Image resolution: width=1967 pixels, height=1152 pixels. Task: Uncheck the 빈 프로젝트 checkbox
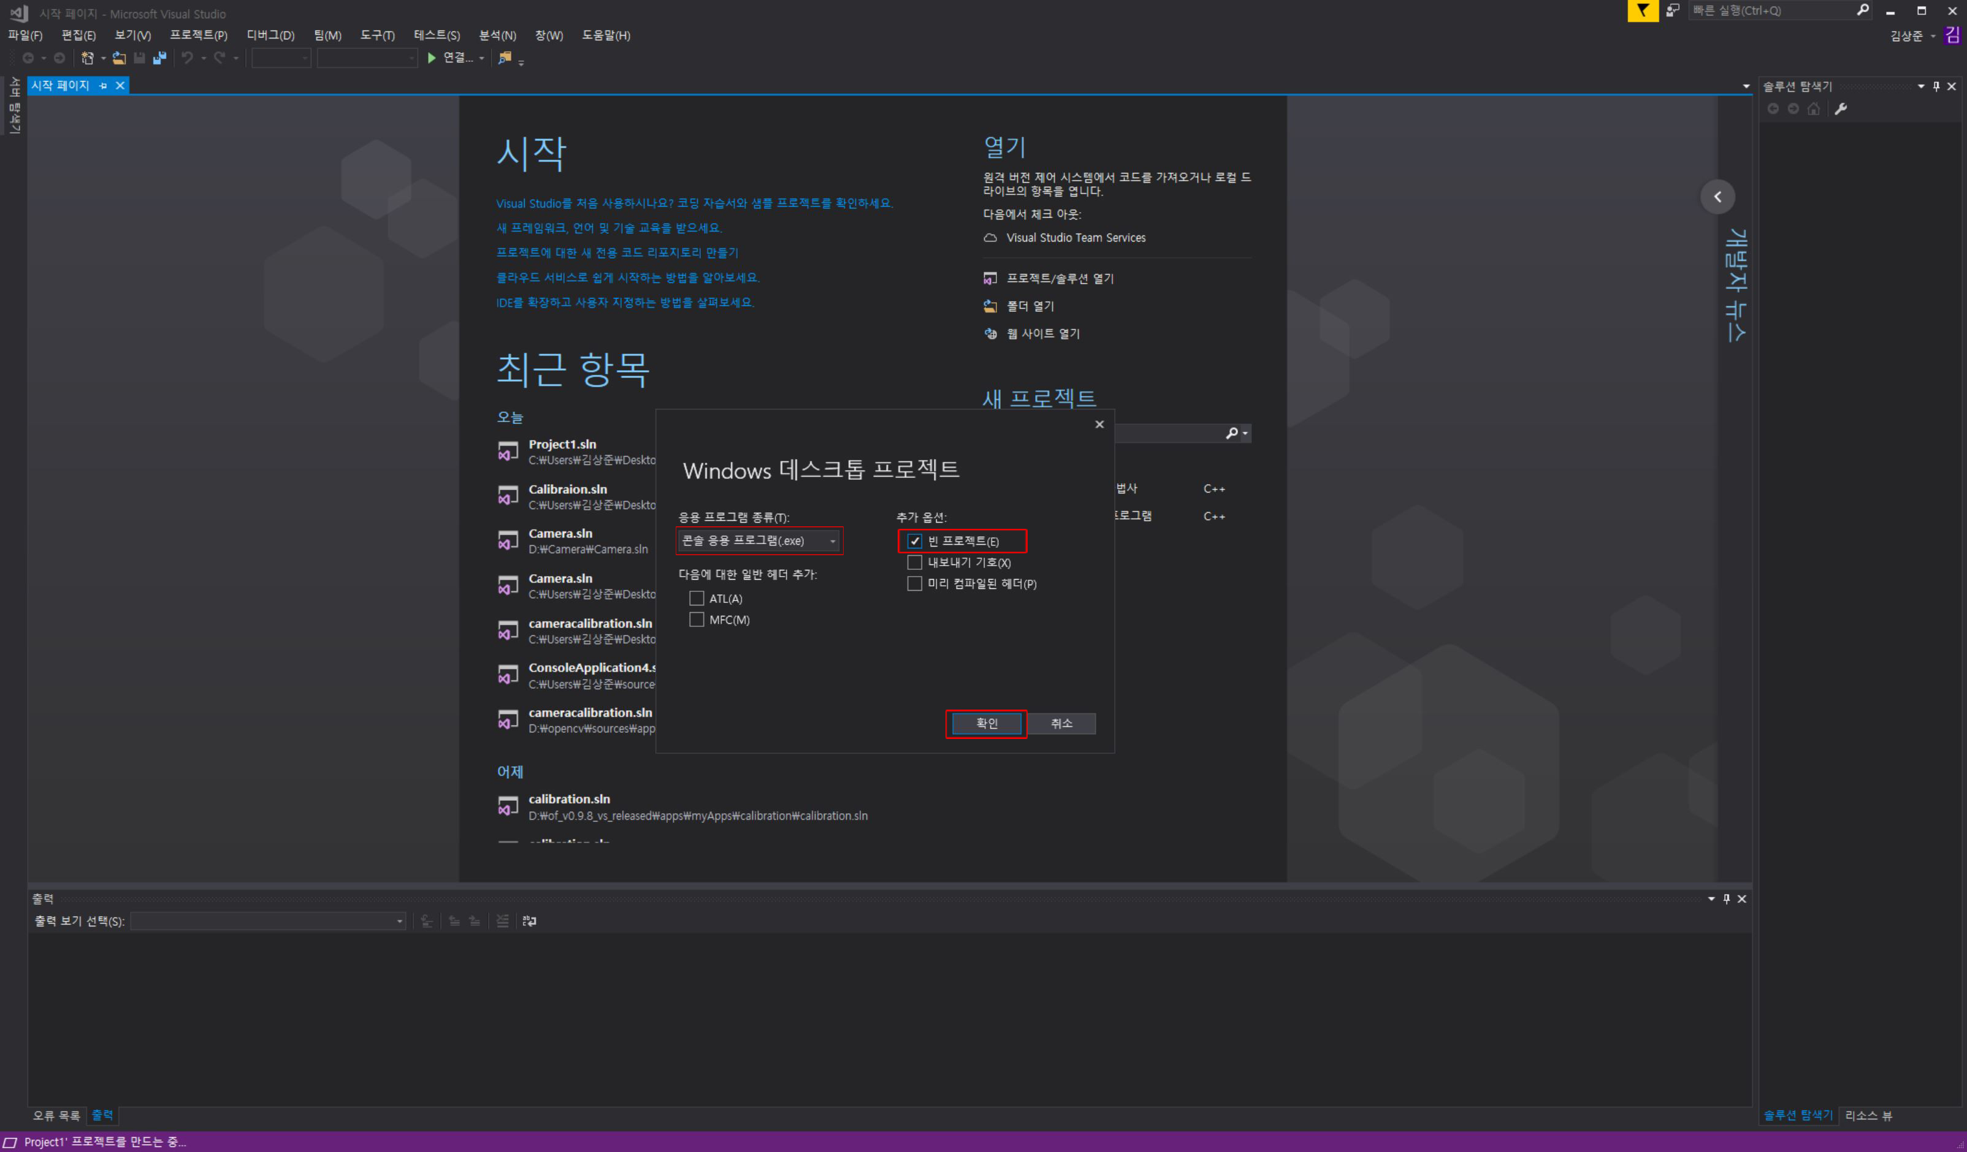point(915,541)
